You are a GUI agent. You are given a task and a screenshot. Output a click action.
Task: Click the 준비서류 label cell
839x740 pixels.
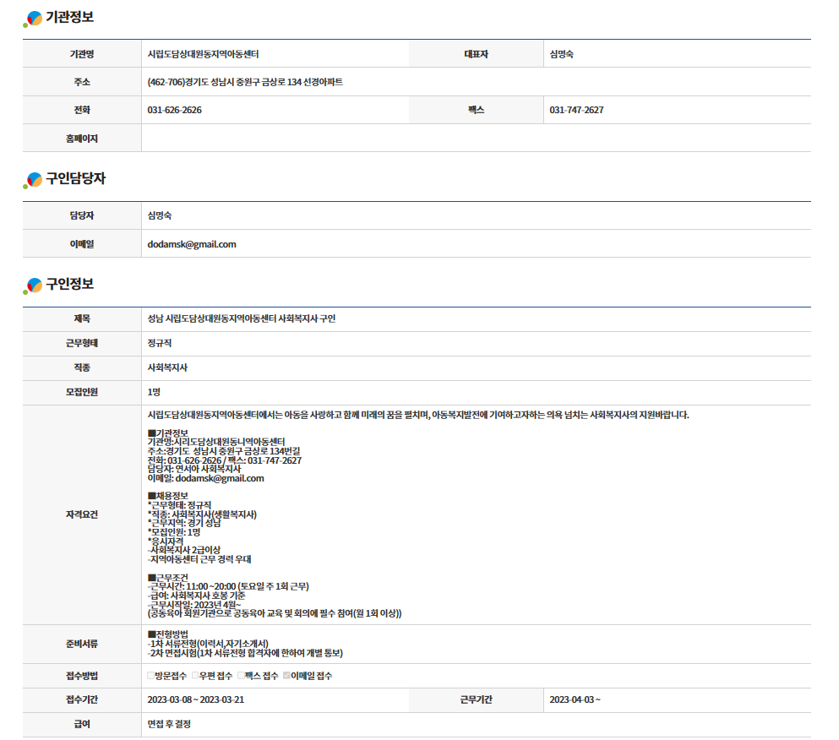82,644
